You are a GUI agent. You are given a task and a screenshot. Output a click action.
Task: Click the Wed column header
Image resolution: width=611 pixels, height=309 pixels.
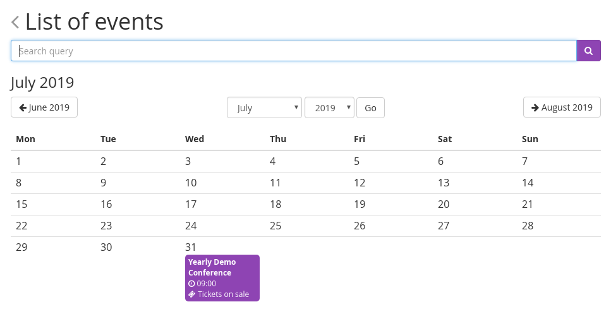pos(194,139)
